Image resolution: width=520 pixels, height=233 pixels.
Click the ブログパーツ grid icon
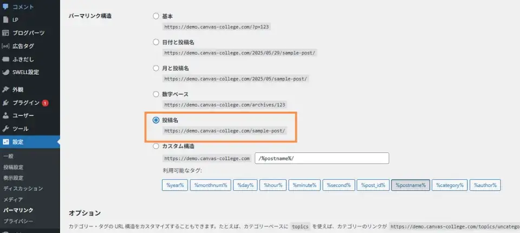coord(5,33)
